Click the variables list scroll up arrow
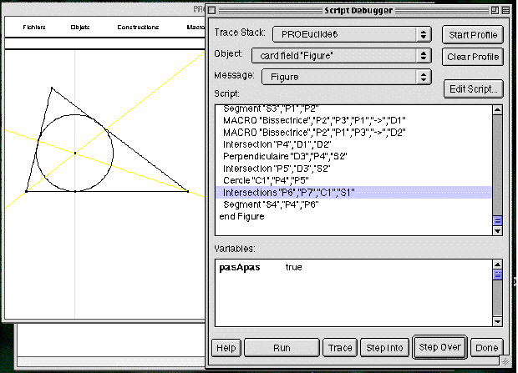This screenshot has width=518, height=373. pos(497,265)
